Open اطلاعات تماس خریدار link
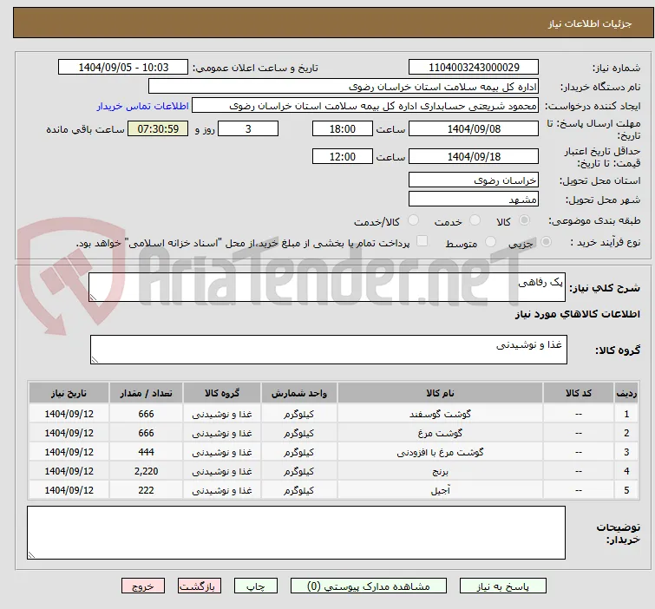 tap(143, 106)
